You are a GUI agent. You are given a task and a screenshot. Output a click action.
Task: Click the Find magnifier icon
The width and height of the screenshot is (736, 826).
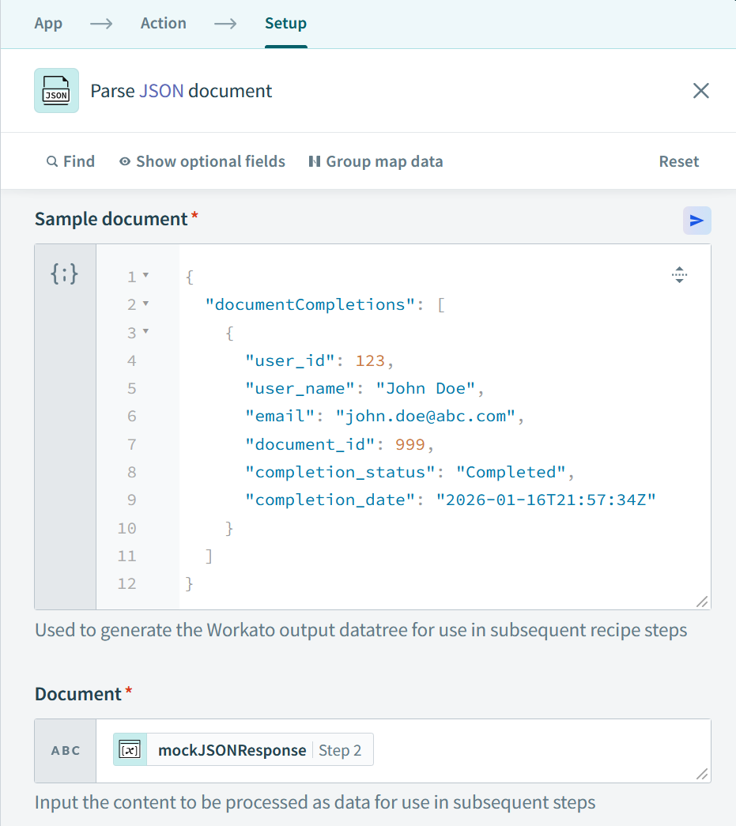[52, 162]
